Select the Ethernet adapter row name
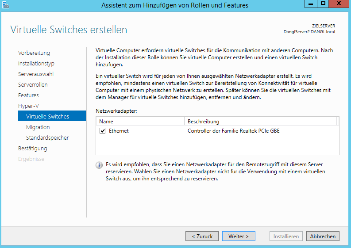Image resolution: width=351 pixels, height=248 pixels. point(119,131)
